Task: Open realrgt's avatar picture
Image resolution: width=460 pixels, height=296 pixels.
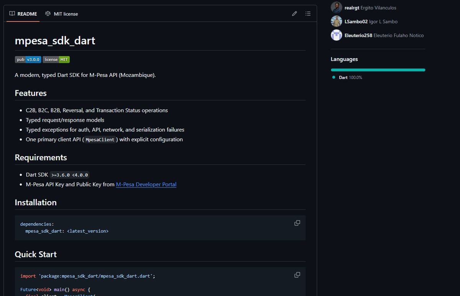Action: coord(336,8)
